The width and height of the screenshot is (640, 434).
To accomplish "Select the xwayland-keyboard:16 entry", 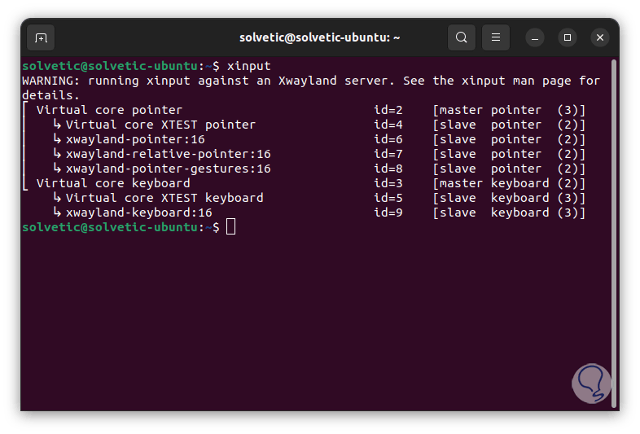I will pyautogui.click(x=138, y=213).
